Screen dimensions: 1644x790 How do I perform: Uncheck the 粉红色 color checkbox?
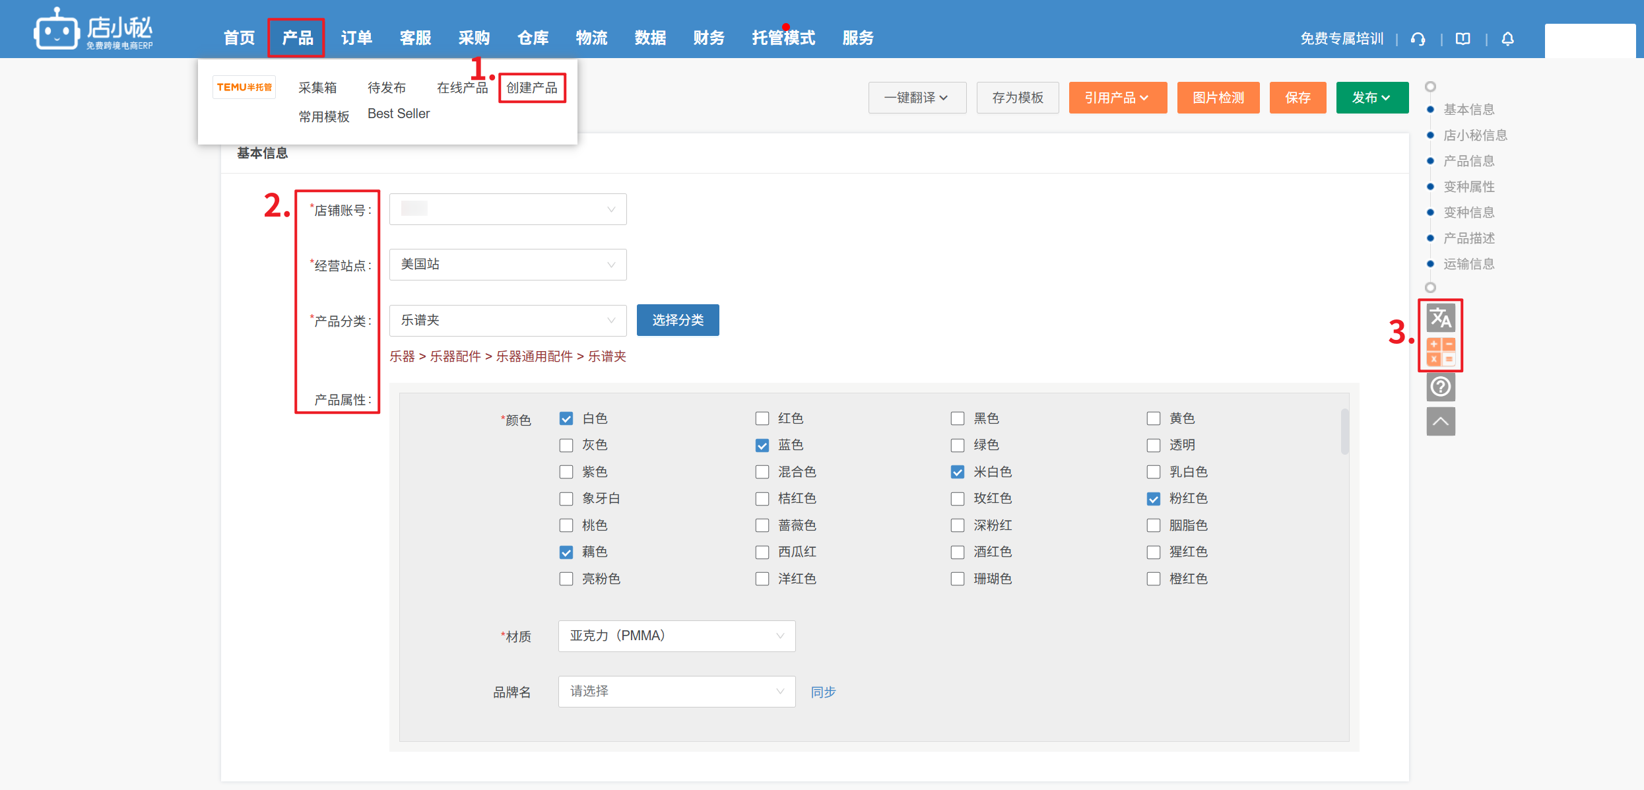pyautogui.click(x=1153, y=499)
